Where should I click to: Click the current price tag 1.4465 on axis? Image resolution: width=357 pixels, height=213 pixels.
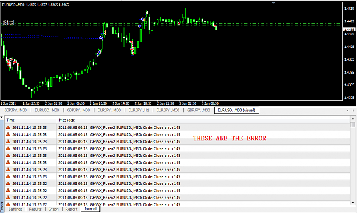point(349,30)
